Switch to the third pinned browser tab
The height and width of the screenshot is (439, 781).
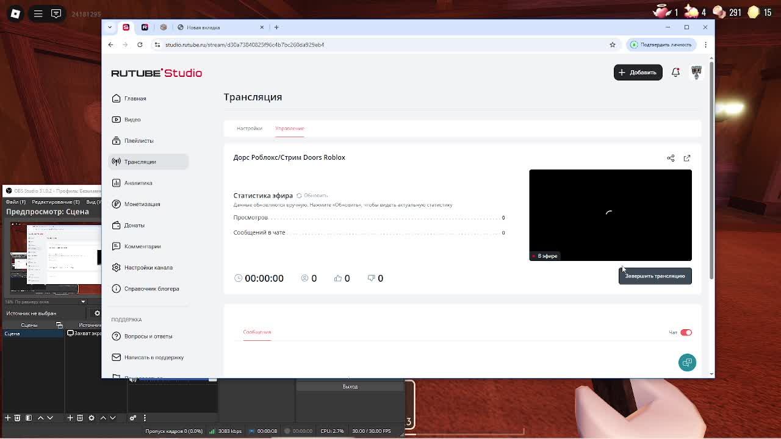click(x=164, y=27)
